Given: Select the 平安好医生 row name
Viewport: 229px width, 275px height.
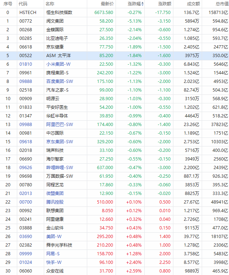Looking at the screenshot, I should (57, 107).
